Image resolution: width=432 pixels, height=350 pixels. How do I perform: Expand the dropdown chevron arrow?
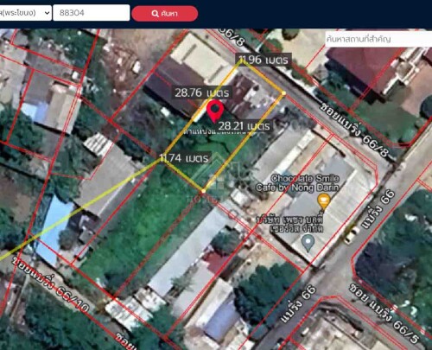(x=48, y=13)
